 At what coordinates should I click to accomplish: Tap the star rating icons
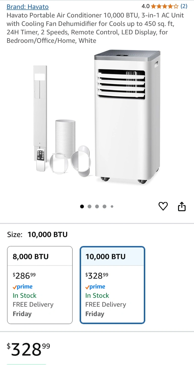pyautogui.click(x=164, y=6)
